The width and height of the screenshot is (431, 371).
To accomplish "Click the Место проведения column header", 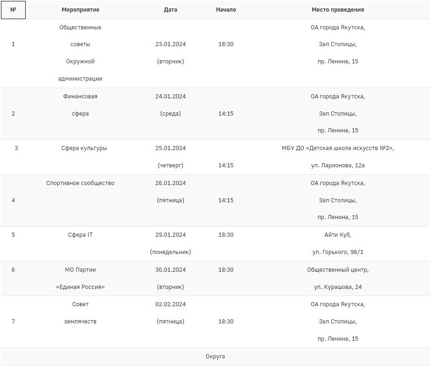I will coord(338,10).
